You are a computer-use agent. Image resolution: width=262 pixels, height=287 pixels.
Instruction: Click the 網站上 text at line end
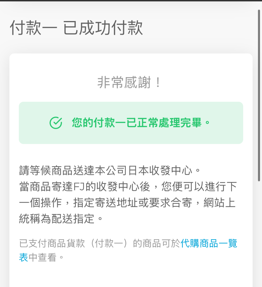(220, 203)
